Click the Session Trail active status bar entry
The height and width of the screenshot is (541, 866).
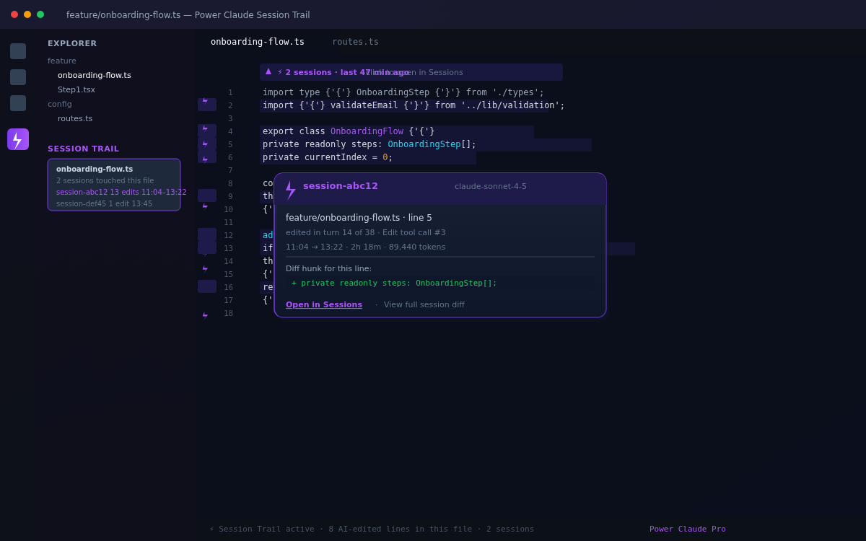[372, 529]
